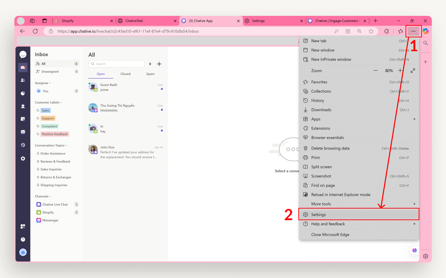
Task: View the Reports pie chart icon
Action: click(x=23, y=93)
